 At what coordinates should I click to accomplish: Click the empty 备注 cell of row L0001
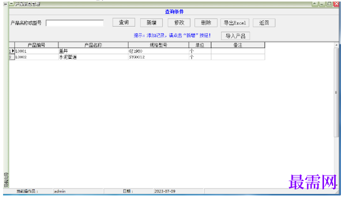pos(238,51)
